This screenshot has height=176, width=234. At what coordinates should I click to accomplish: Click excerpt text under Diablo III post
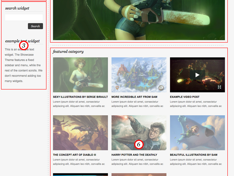pyautogui.click(x=79, y=162)
